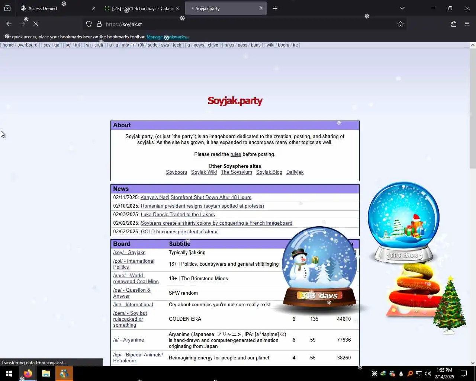Open Luka Doncic Traded to the Lakers news
The width and height of the screenshot is (476, 381).
[178, 214]
